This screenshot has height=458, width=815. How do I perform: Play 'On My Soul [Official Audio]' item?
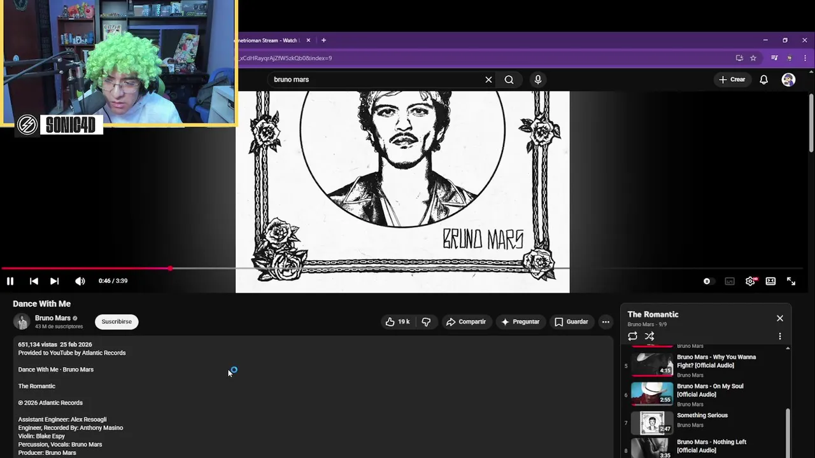710,391
